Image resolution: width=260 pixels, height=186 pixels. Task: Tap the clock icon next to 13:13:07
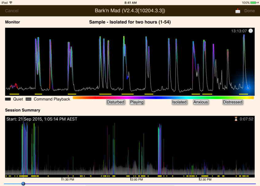(x=251, y=31)
